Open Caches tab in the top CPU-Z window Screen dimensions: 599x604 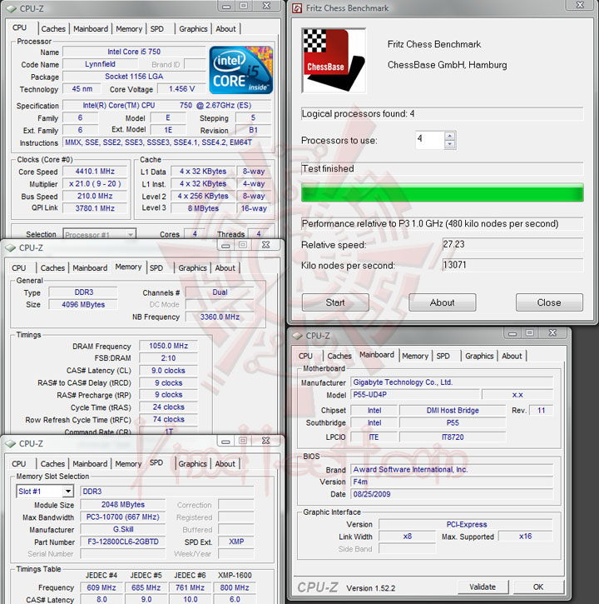[53, 29]
